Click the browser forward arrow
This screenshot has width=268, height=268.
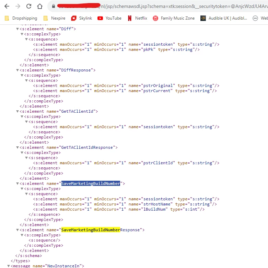(x=18, y=6)
